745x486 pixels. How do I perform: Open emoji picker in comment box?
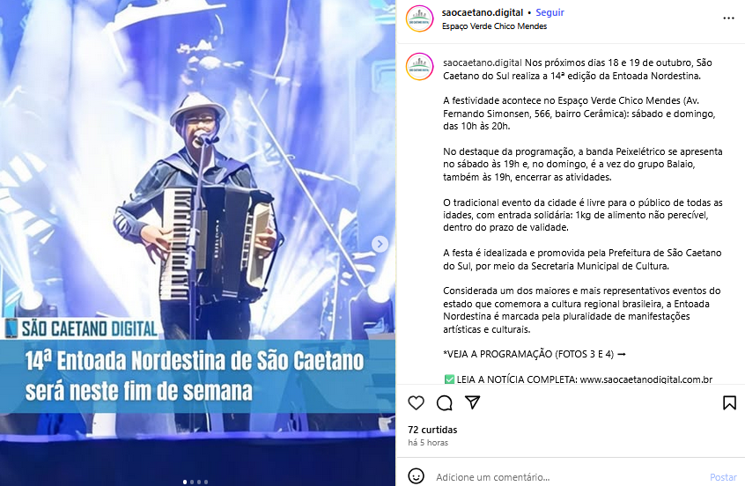coord(416,476)
